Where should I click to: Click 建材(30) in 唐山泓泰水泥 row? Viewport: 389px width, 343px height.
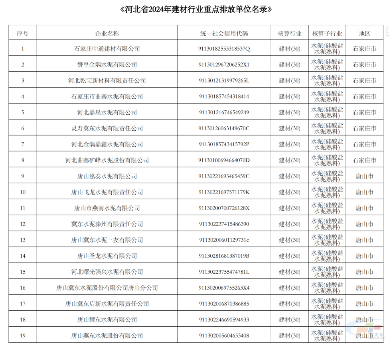(x=290, y=176)
